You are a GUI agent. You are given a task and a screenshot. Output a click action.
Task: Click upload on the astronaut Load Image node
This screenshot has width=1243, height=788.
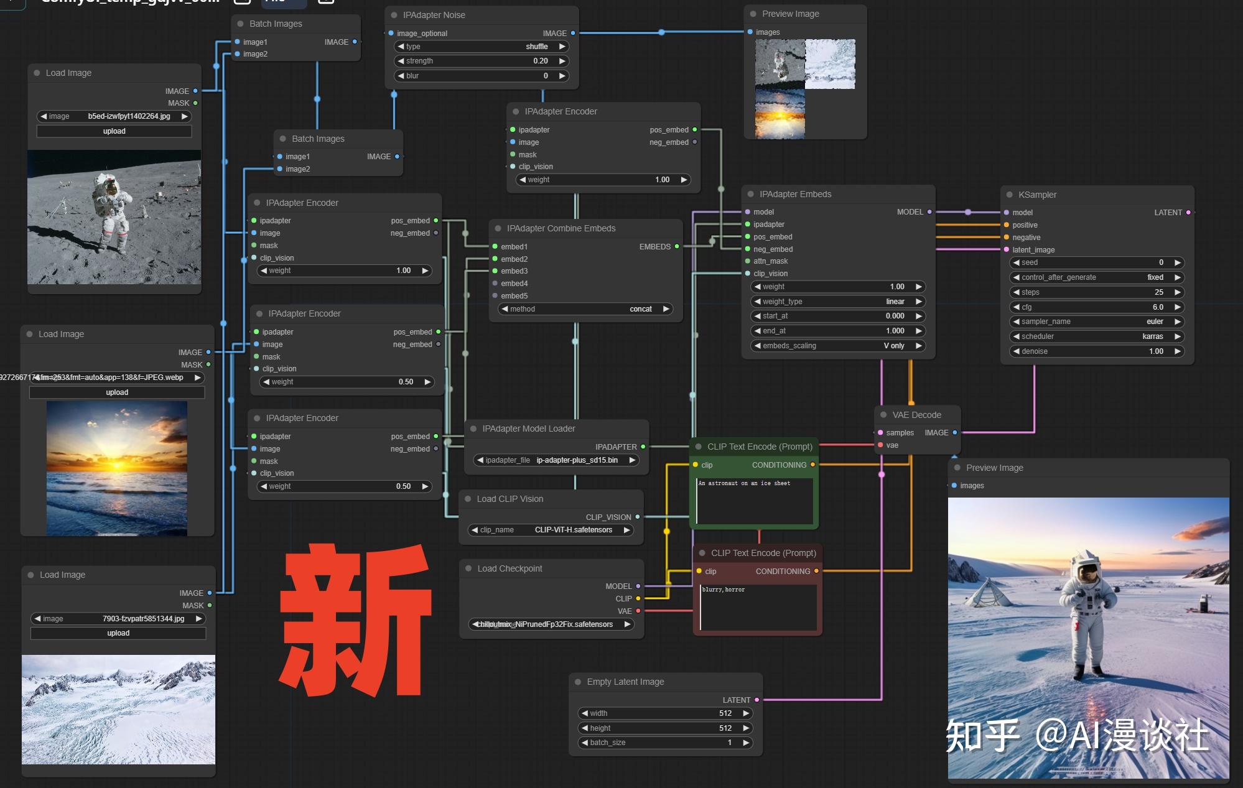pos(114,131)
